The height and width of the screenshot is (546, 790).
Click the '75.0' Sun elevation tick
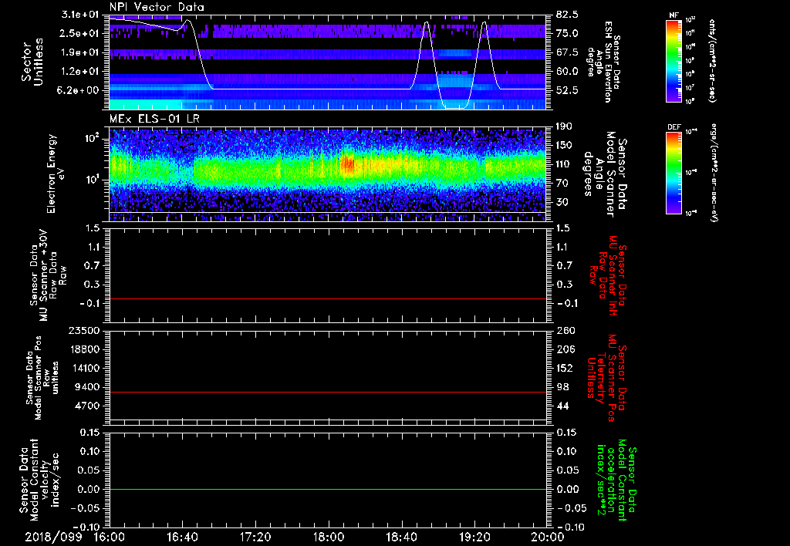pos(567,33)
